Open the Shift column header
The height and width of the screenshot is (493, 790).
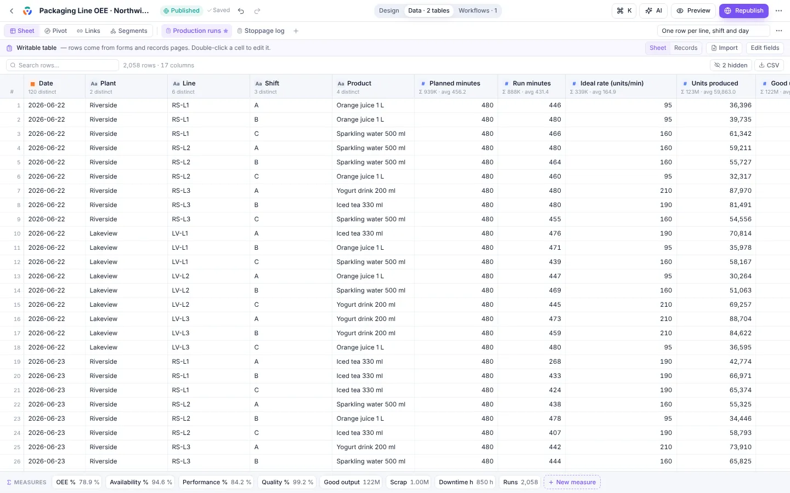[291, 87]
